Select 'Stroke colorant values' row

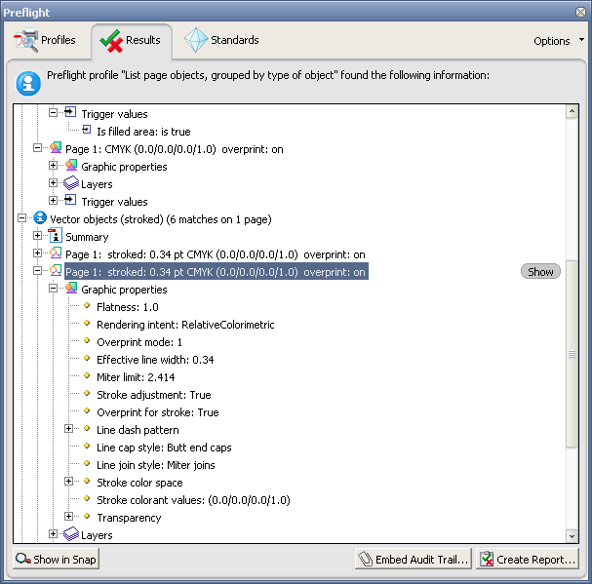193,500
